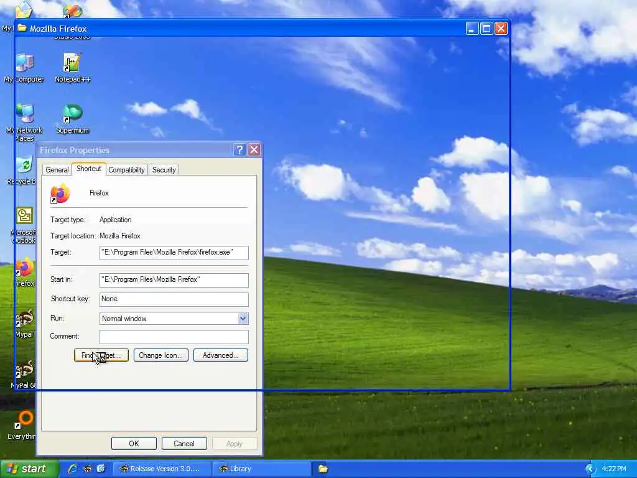The width and height of the screenshot is (637, 478).
Task: Select the Mypal desktop shortcut
Action: click(x=24, y=323)
